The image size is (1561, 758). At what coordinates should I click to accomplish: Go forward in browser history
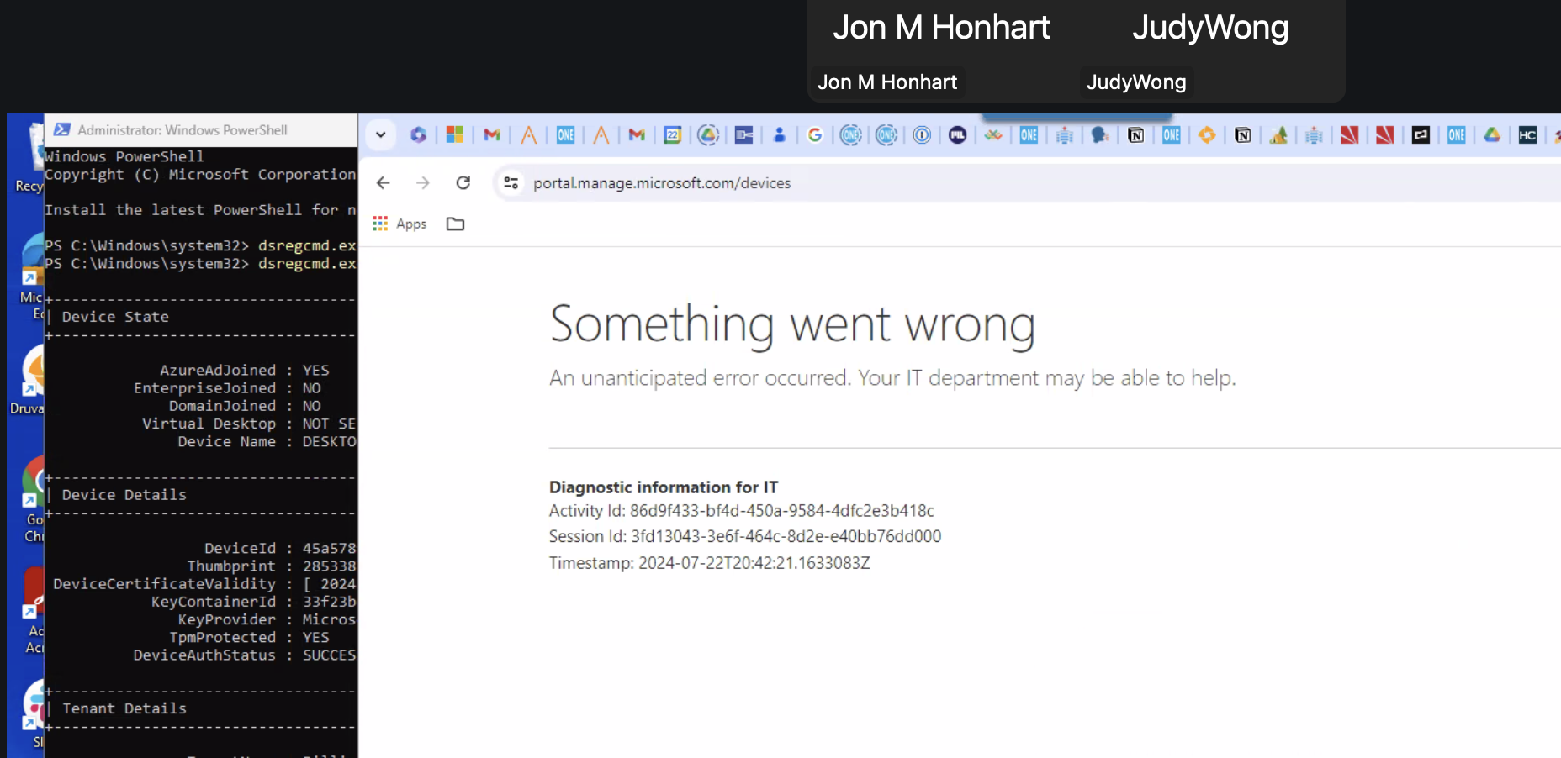point(423,182)
